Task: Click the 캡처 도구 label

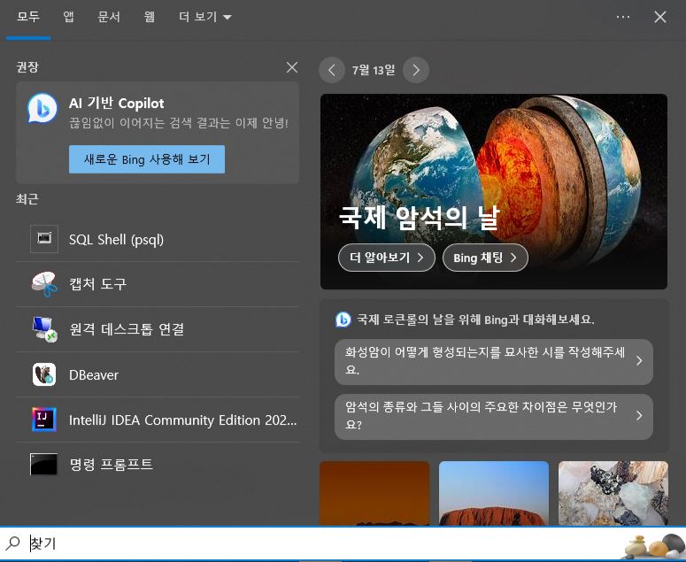Action: [x=98, y=284]
